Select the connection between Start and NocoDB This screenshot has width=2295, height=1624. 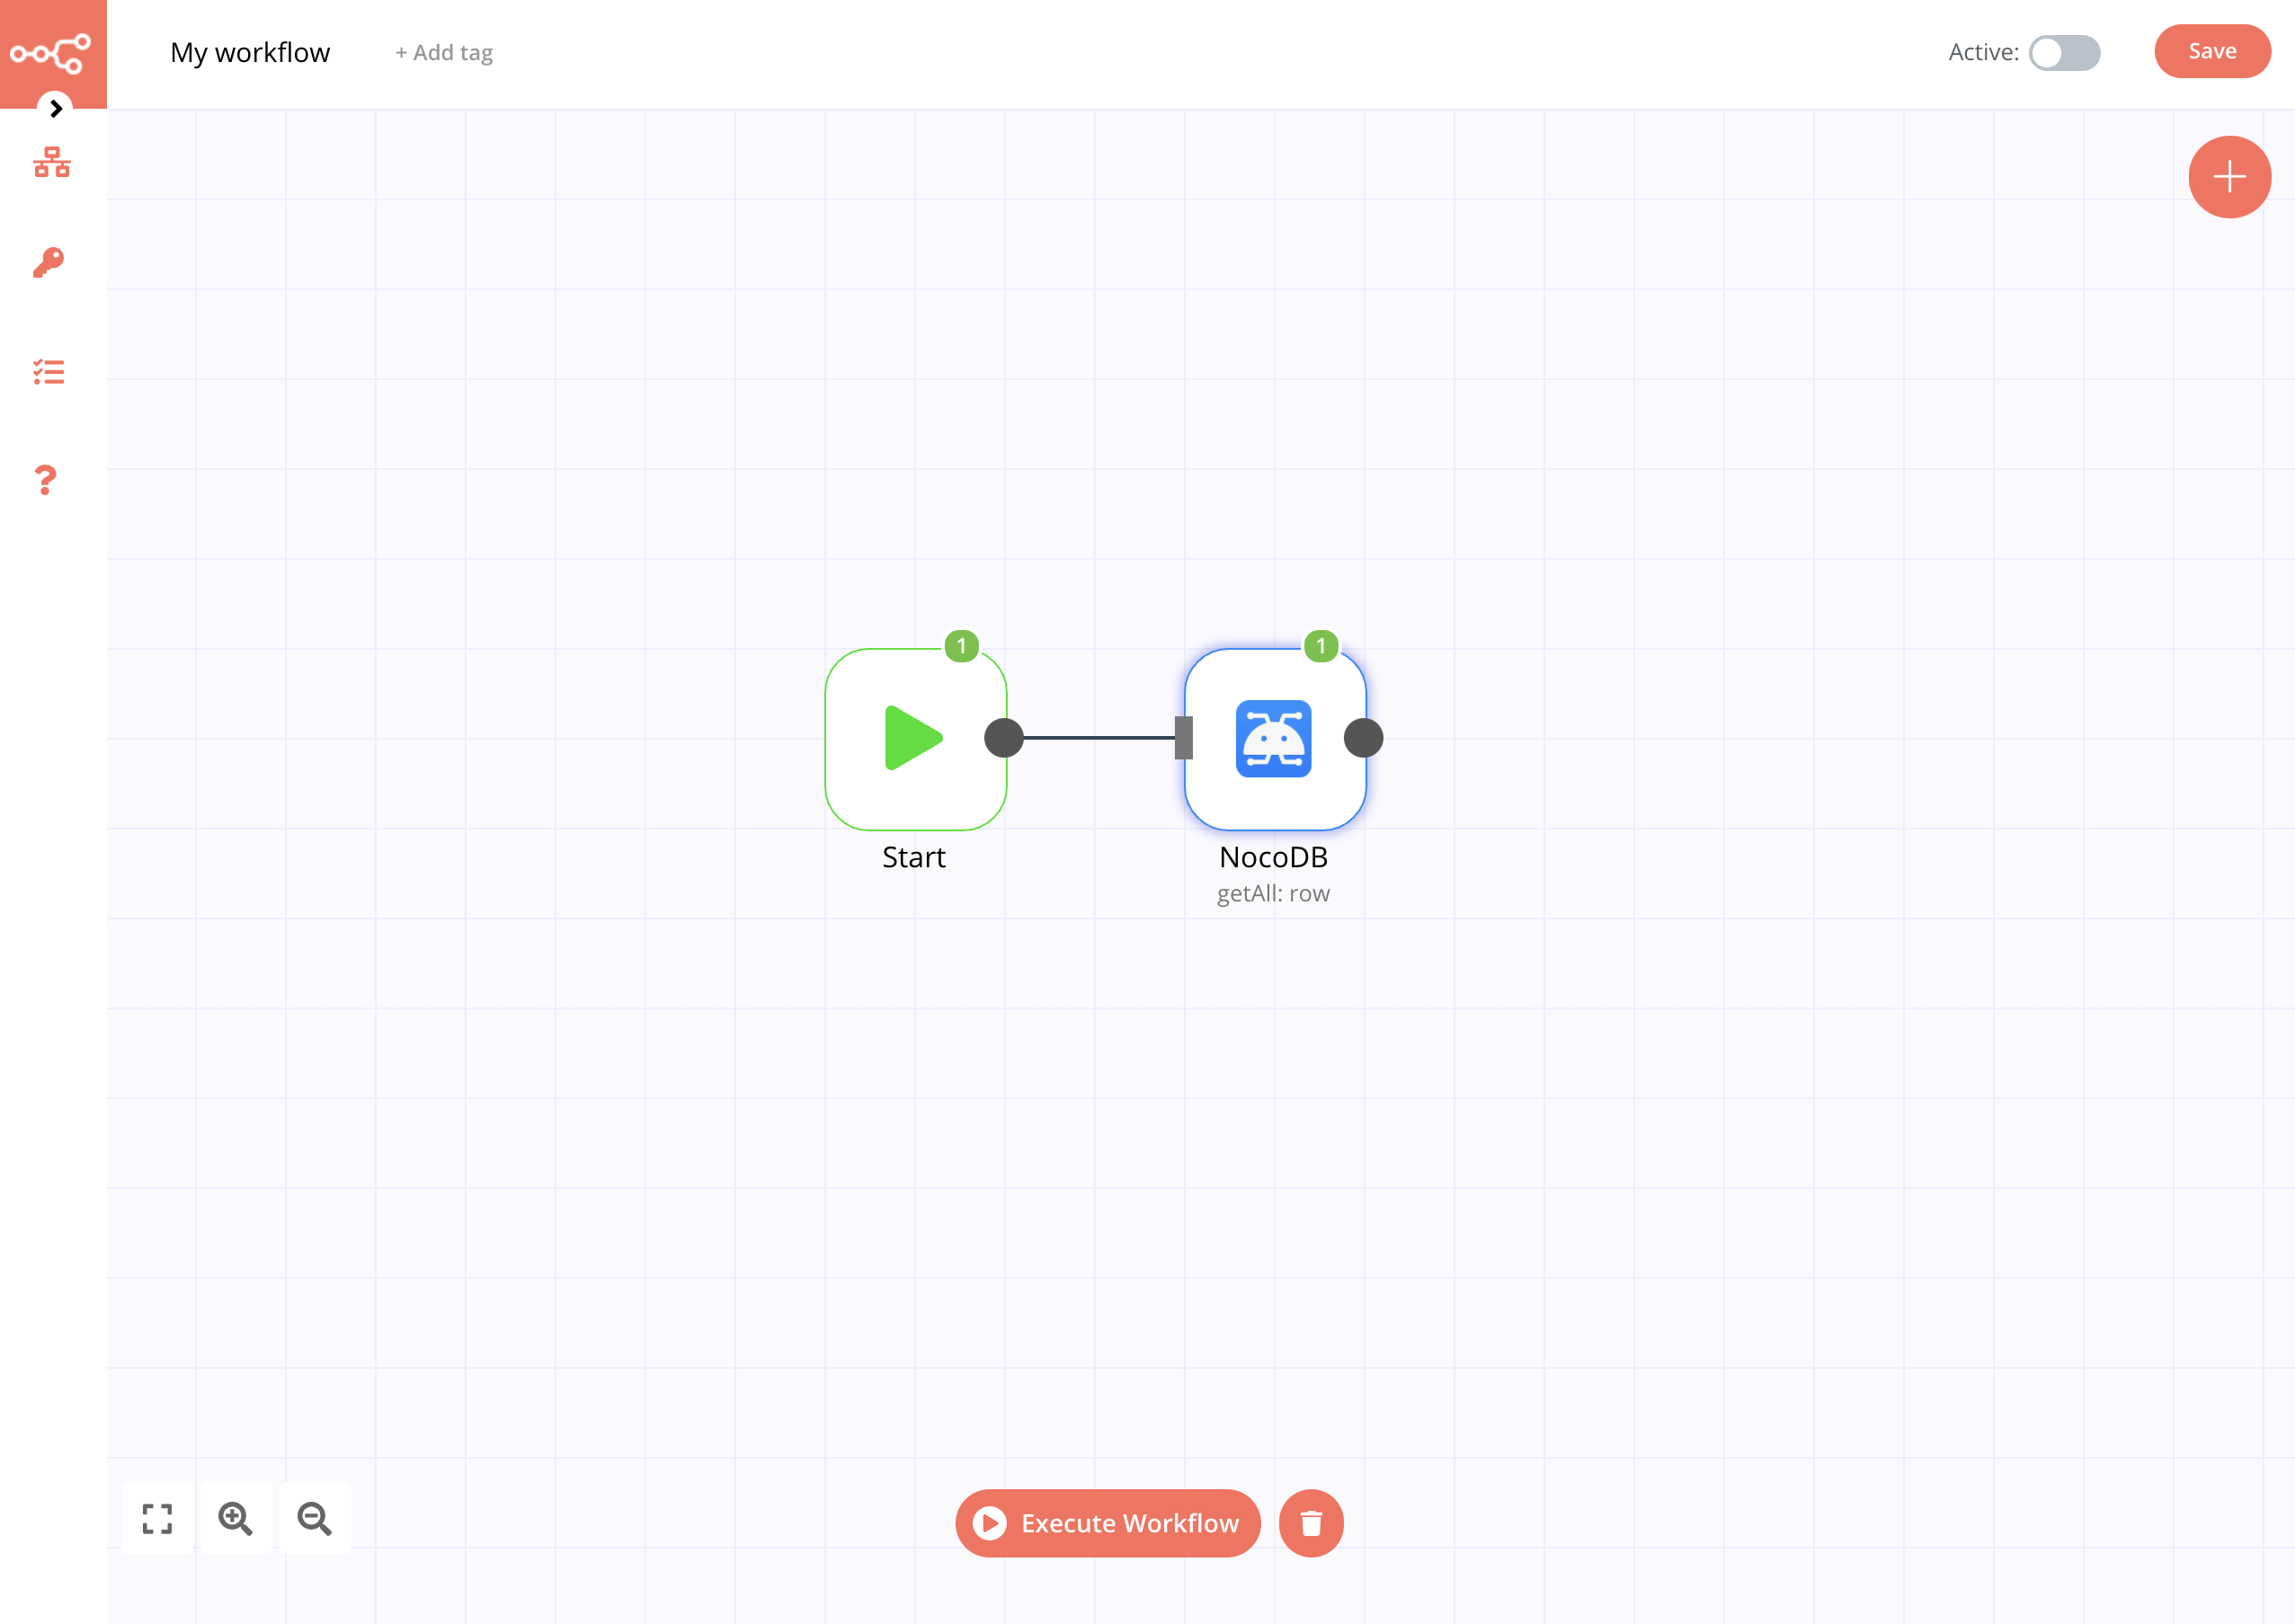coord(1095,737)
